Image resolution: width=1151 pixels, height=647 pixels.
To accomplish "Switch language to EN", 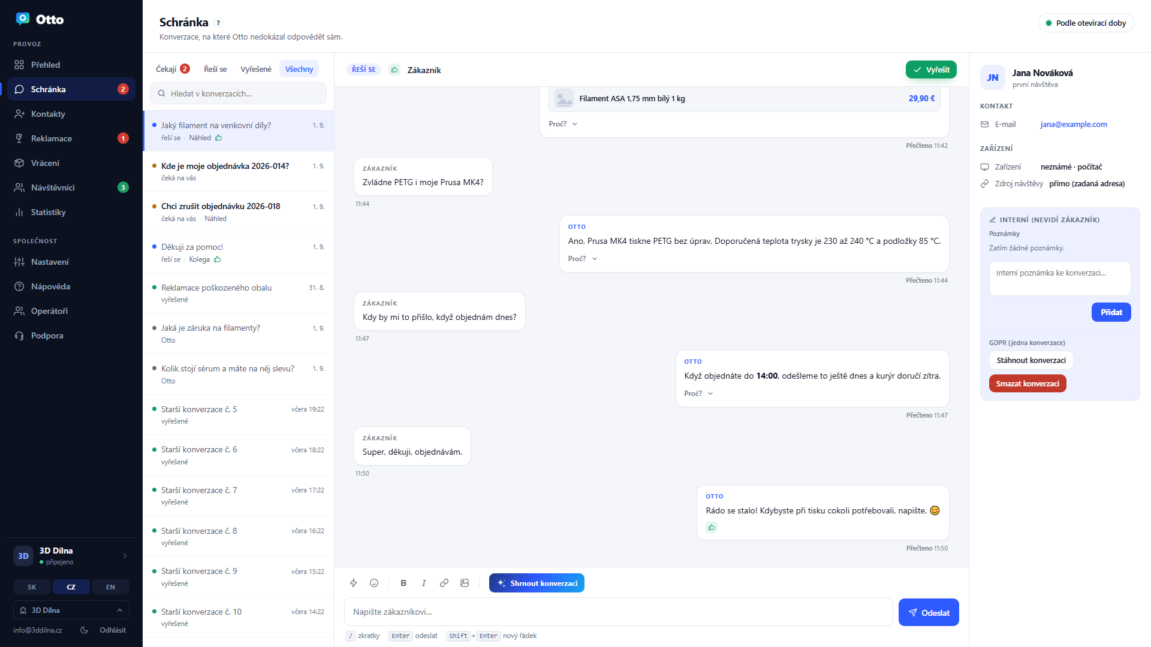I will point(110,587).
